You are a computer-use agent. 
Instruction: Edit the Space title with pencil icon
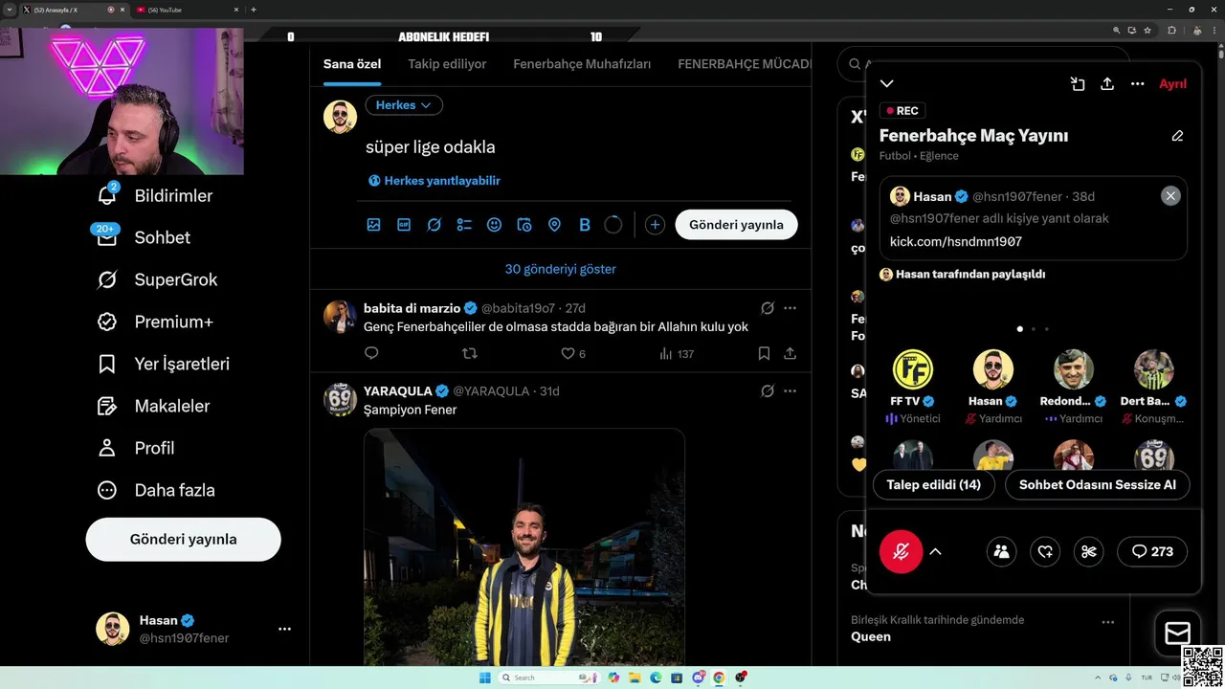point(1177,136)
